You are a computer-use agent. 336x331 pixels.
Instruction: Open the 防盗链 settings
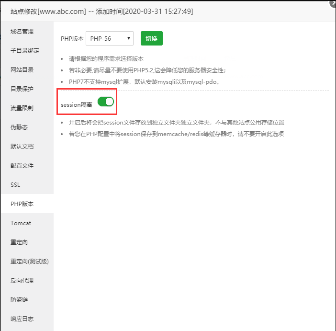pyautogui.click(x=20, y=300)
